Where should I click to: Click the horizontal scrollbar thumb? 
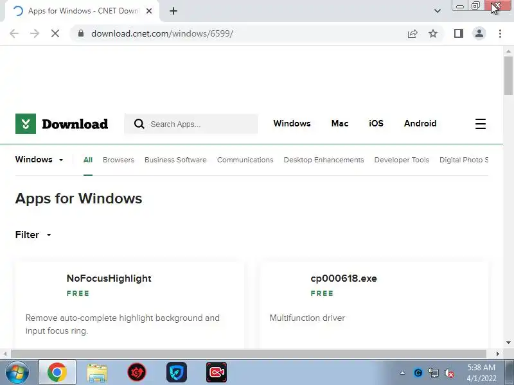point(249,354)
